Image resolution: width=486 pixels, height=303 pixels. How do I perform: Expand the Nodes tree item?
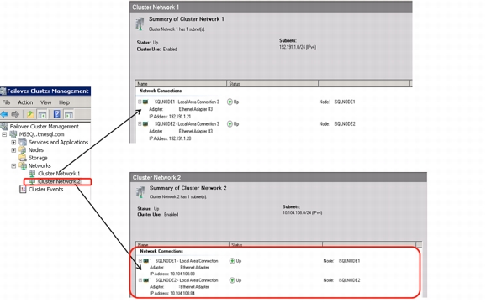click(13, 150)
